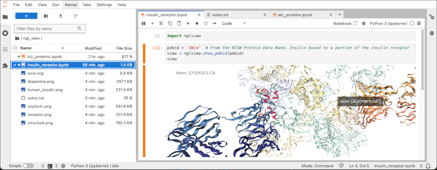This screenshot has width=437, height=170.
Task: Open the Extension Manager puzzle icon
Action: click(x=5, y=66)
